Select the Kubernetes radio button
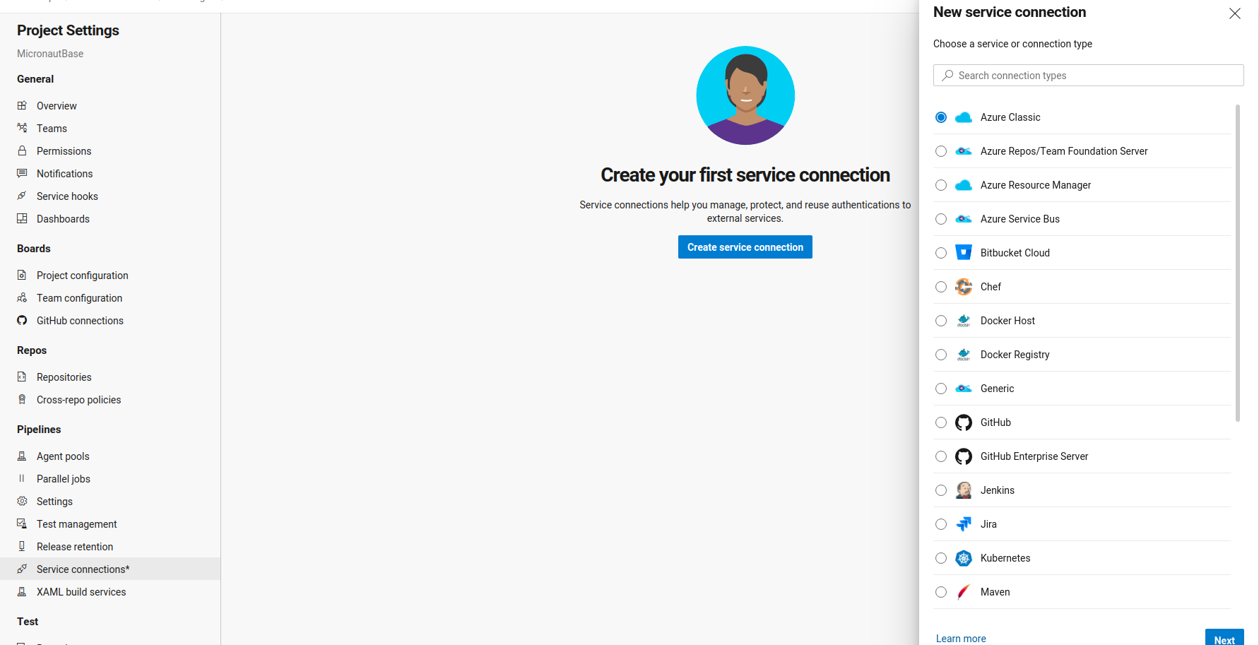This screenshot has width=1259, height=645. (x=941, y=558)
